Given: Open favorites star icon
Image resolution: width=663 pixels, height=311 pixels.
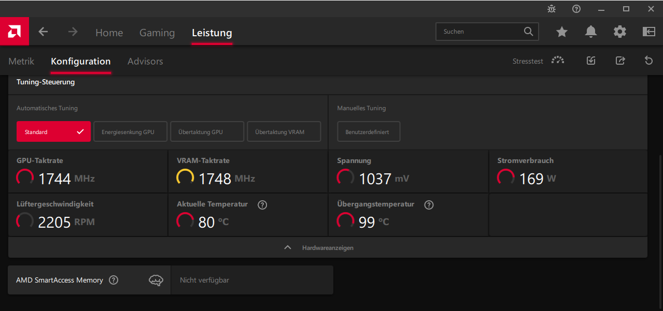Looking at the screenshot, I should (562, 32).
